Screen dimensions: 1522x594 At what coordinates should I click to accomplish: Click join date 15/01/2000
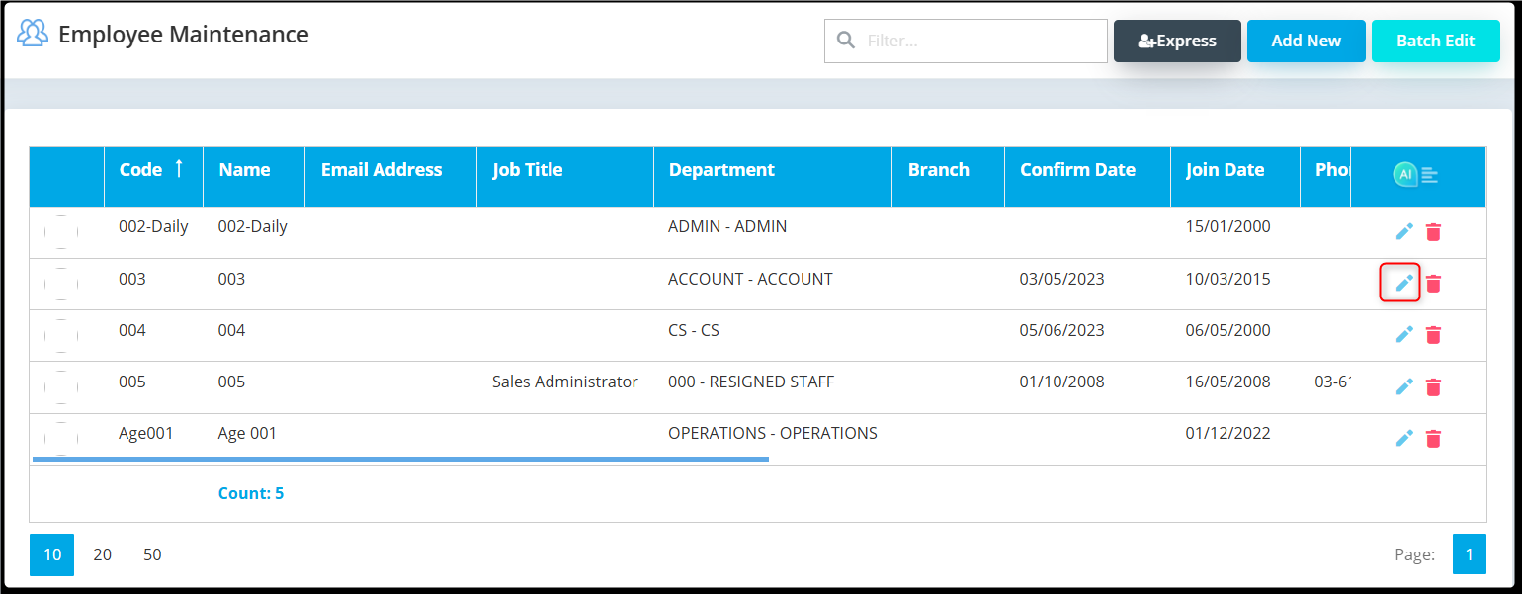(x=1228, y=226)
